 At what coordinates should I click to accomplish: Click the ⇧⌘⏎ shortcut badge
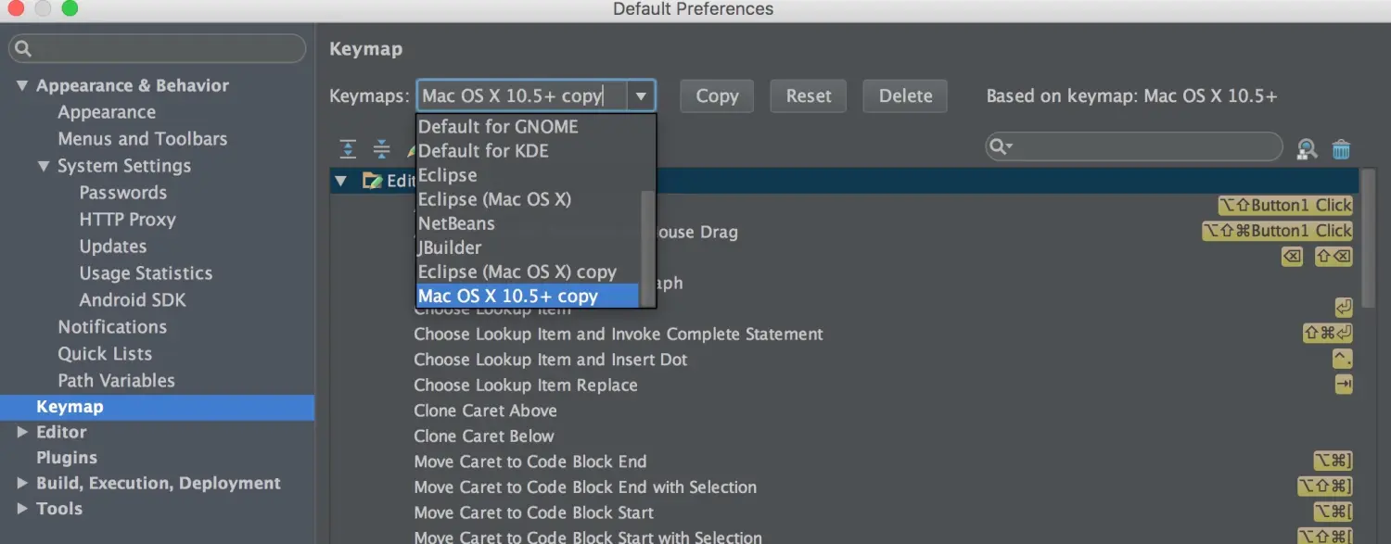[1328, 333]
